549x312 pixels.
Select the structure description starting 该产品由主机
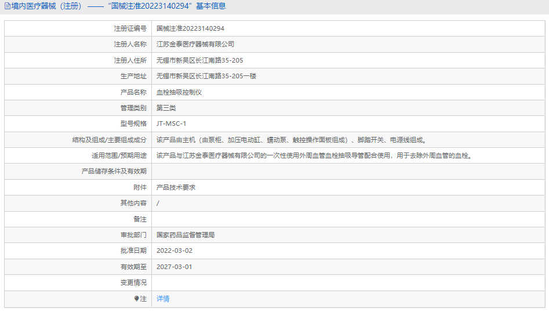[291, 140]
